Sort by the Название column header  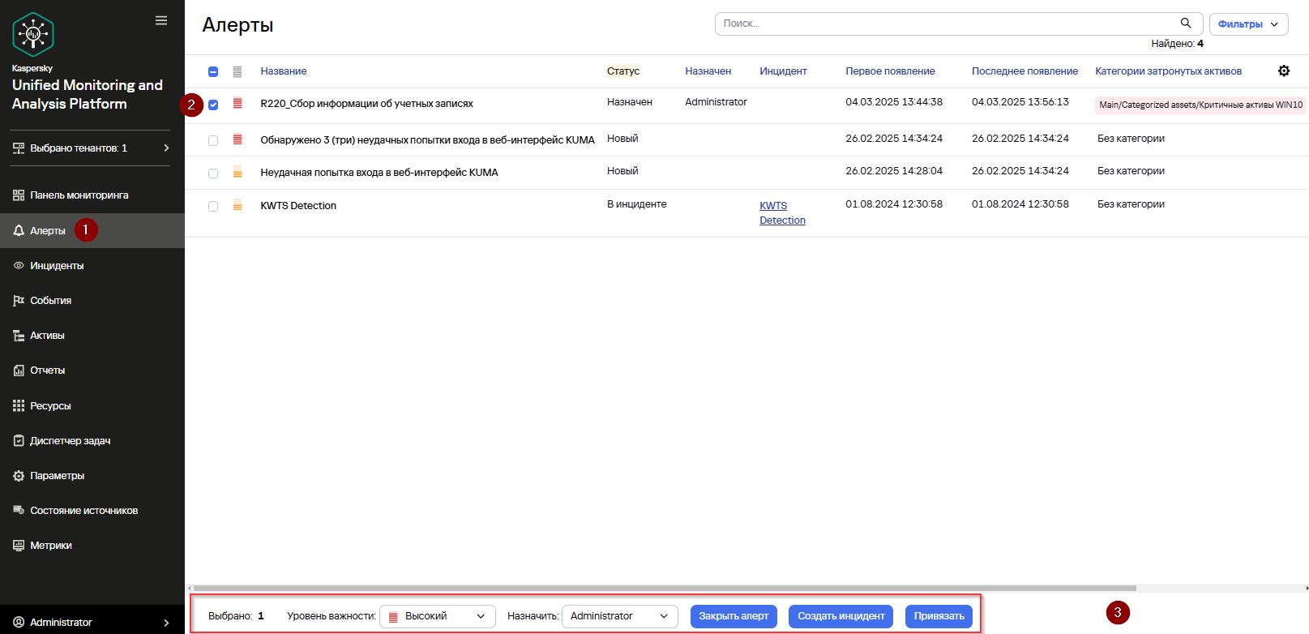coord(284,71)
